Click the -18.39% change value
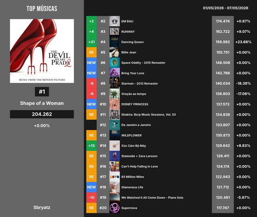This screenshot has height=217, width=257. pos(243,83)
